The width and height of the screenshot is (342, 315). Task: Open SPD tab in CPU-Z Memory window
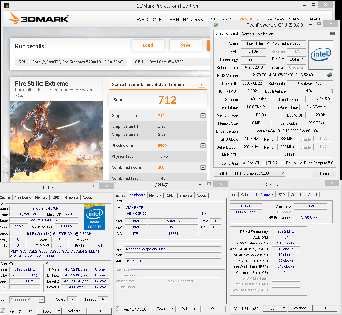282,195
